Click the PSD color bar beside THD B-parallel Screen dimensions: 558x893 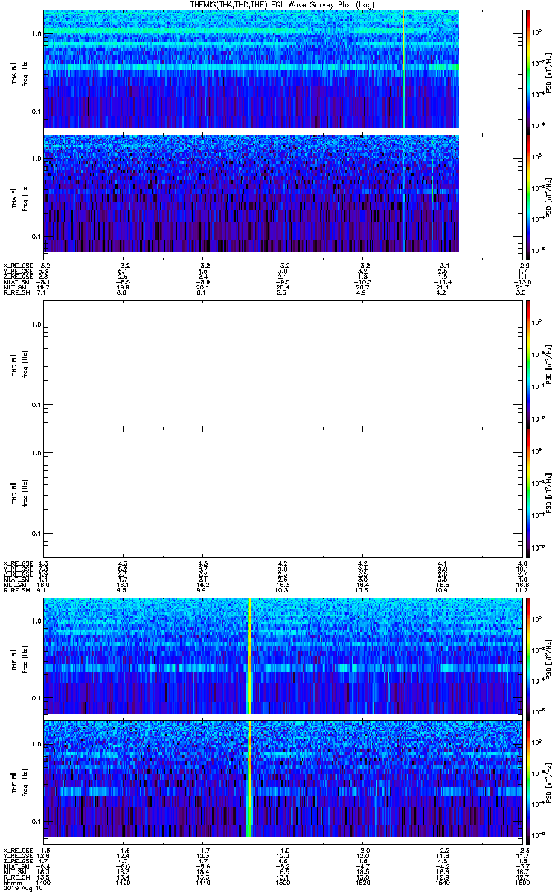pos(528,493)
